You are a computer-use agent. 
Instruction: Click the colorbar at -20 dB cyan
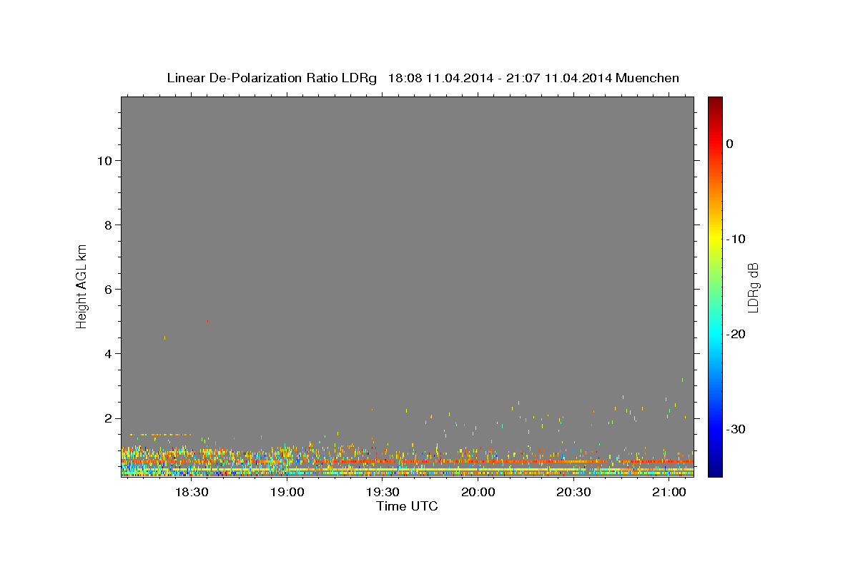[x=715, y=334]
